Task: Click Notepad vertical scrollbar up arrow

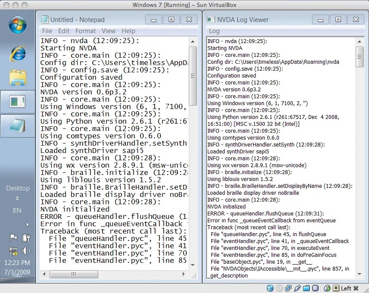Action: click(x=193, y=42)
